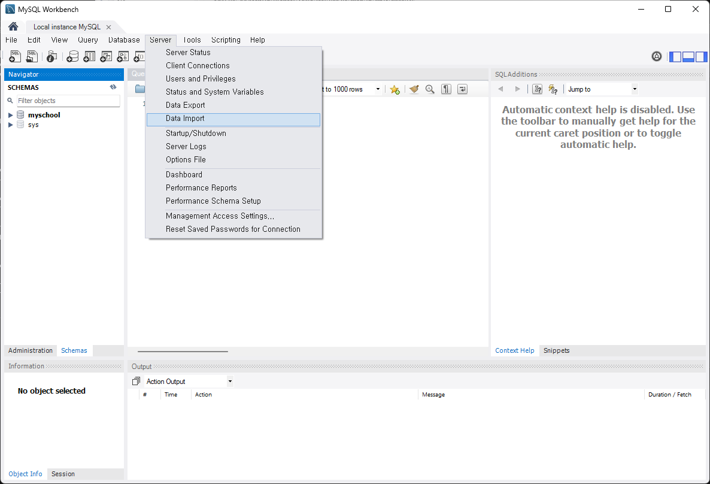Switch to the Administration tab
Viewport: 710px width, 484px height.
click(31, 350)
